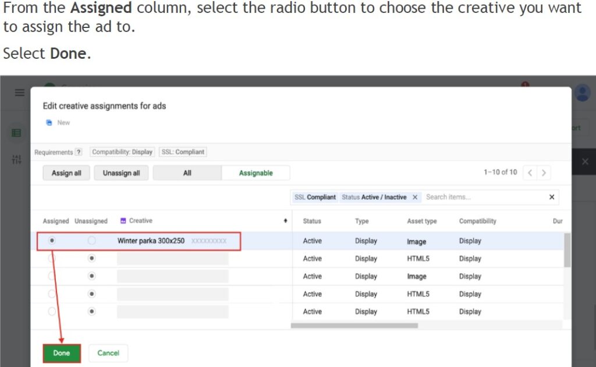Click the help icon beside Requirements
This screenshot has width=596, height=367.
pyautogui.click(x=79, y=152)
